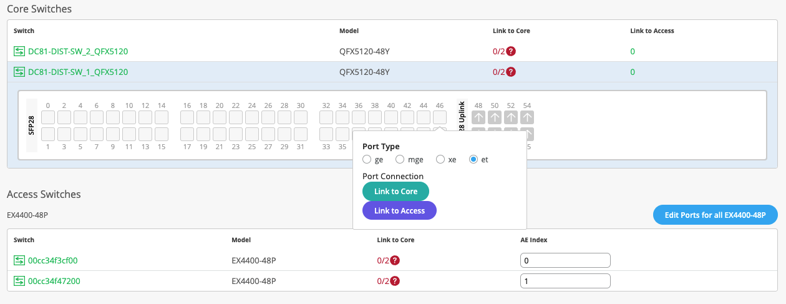Click the Link to Access button
Screen dimensions: 786x304
click(399, 211)
